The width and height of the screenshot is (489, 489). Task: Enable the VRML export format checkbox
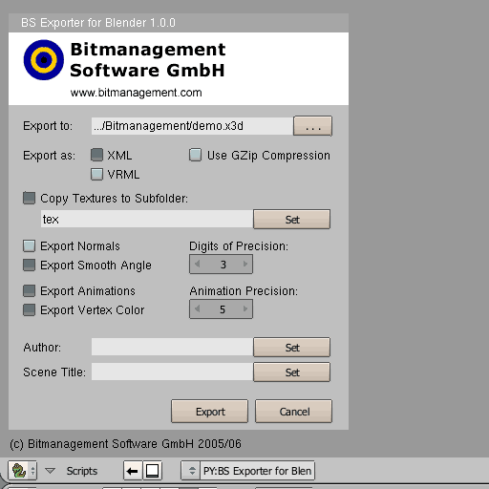point(96,174)
